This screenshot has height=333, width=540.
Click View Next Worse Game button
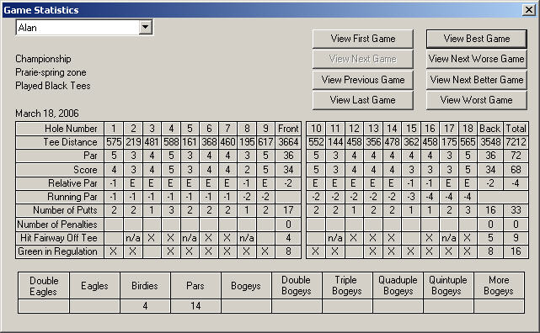(477, 59)
